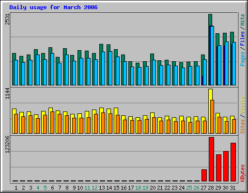The height and width of the screenshot is (193, 248).
Task: Select the red KBytes bar for day 30
Action: [x=226, y=166]
